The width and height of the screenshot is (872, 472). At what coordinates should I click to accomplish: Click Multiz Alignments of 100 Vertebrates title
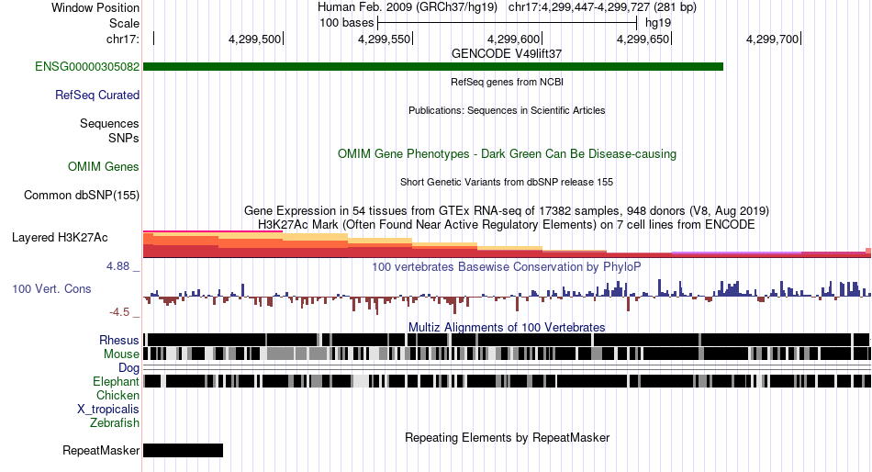507,327
